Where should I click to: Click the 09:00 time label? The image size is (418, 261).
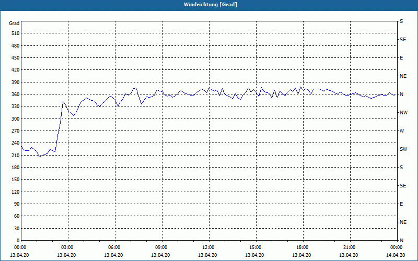click(162, 247)
